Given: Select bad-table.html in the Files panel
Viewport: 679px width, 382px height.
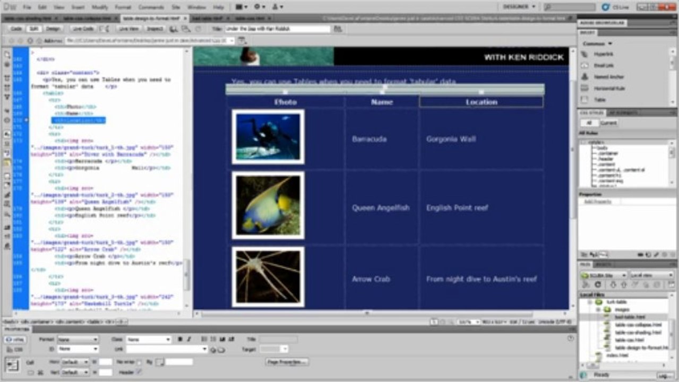Looking at the screenshot, I should [x=630, y=317].
